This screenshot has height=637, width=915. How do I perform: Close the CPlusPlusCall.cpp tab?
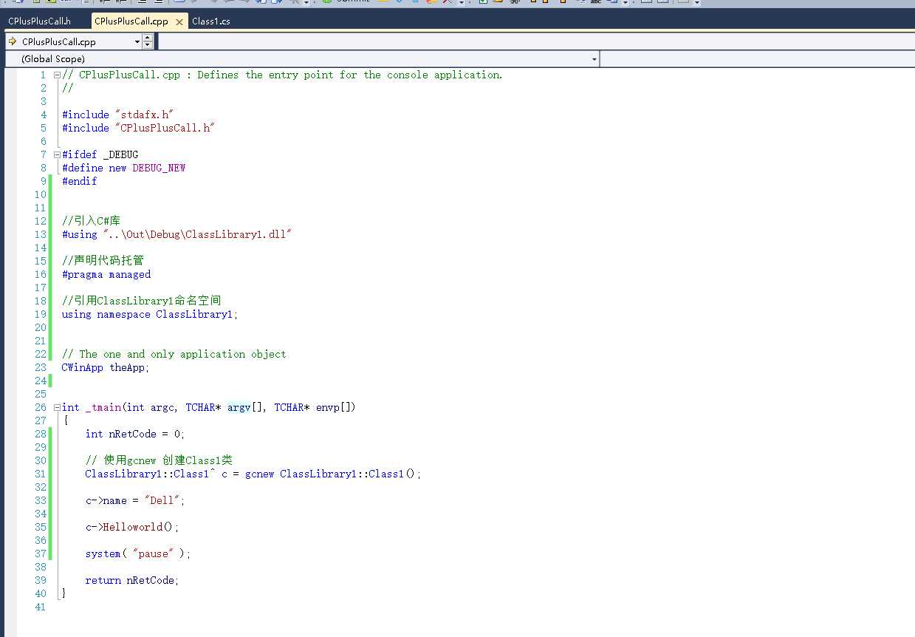click(x=178, y=21)
